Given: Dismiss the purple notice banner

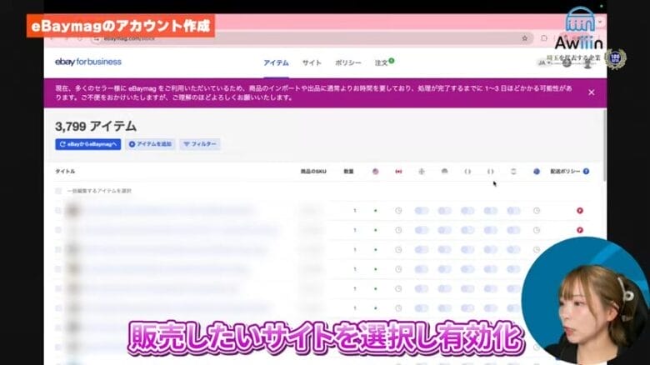Looking at the screenshot, I should [x=591, y=92].
